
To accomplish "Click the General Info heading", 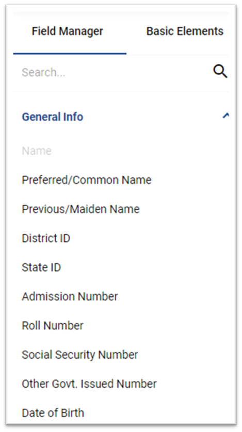I will [52, 117].
